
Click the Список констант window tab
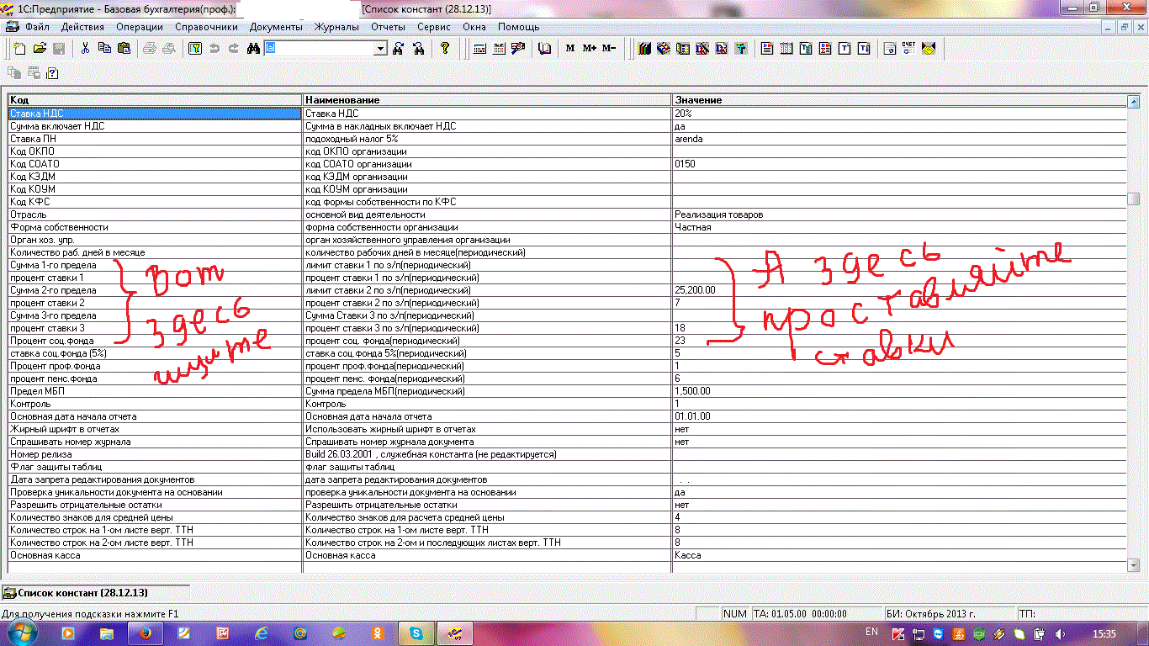[x=95, y=592]
